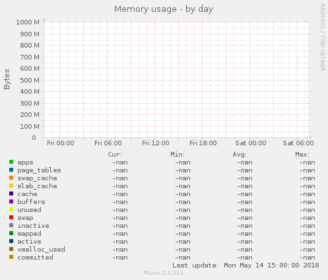Click the '700 M' y-axis value
The image size is (328, 280).
coord(30,57)
